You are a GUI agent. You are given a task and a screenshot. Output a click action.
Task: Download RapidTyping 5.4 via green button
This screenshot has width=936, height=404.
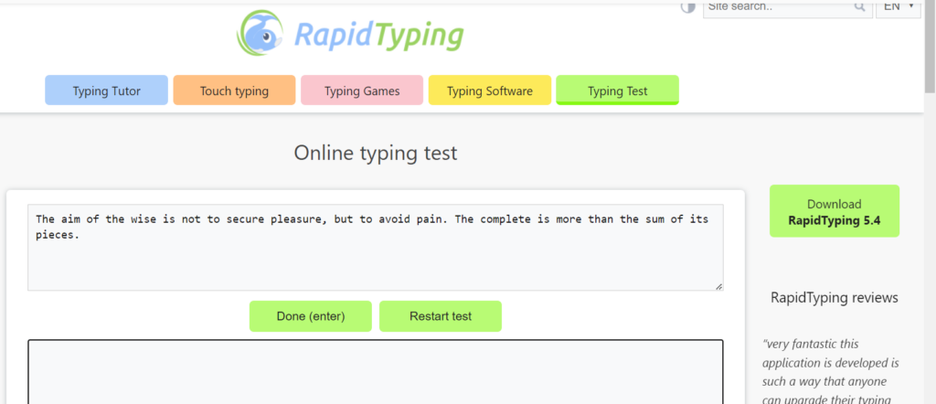[x=834, y=211]
